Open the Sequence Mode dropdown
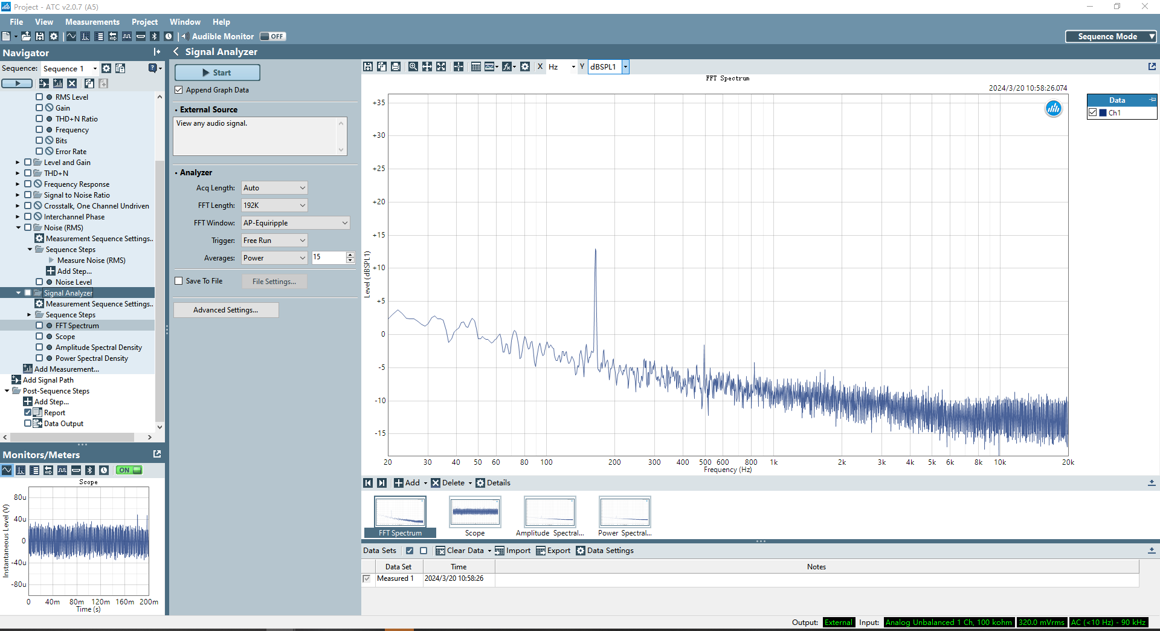1160x631 pixels. [x=1111, y=36]
